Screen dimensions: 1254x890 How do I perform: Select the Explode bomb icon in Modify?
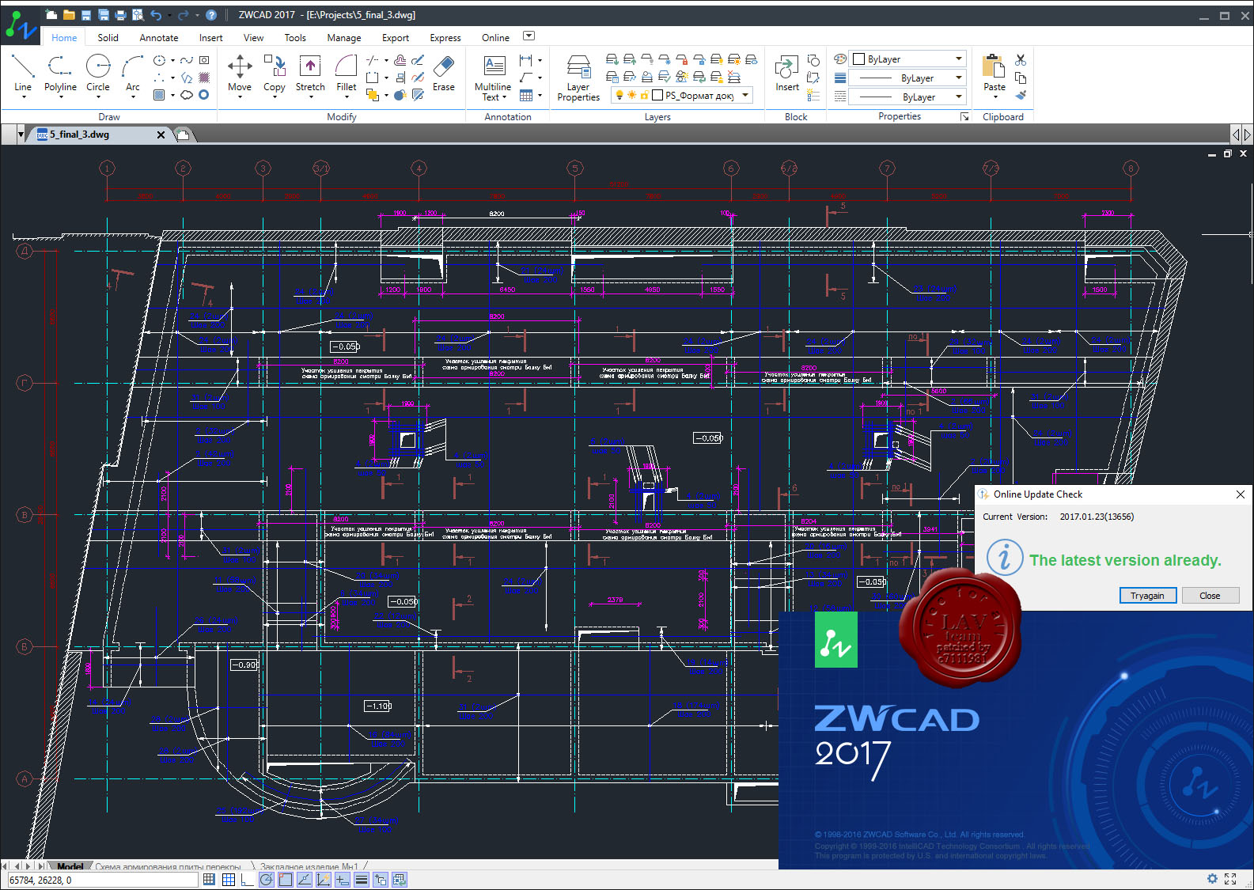400,95
